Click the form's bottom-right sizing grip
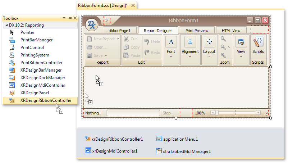This screenshot has width=288, height=163. (x=266, y=114)
